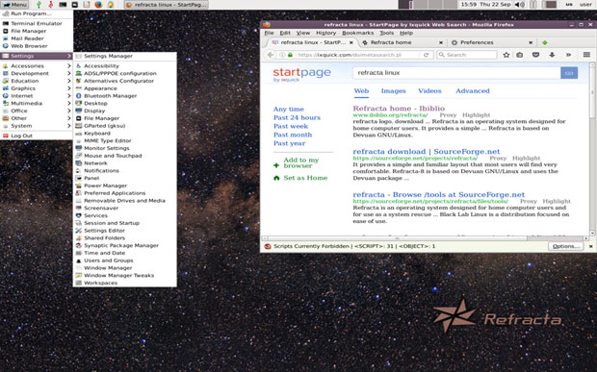Click the startpage blue search button

click(x=569, y=73)
